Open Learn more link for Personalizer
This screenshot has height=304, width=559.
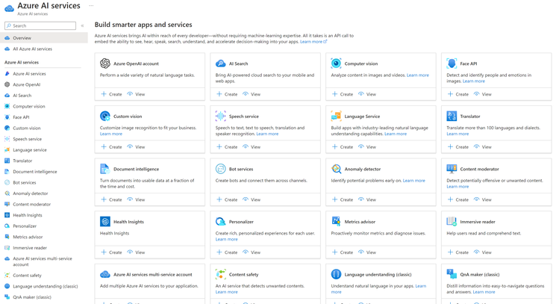coord(227,239)
